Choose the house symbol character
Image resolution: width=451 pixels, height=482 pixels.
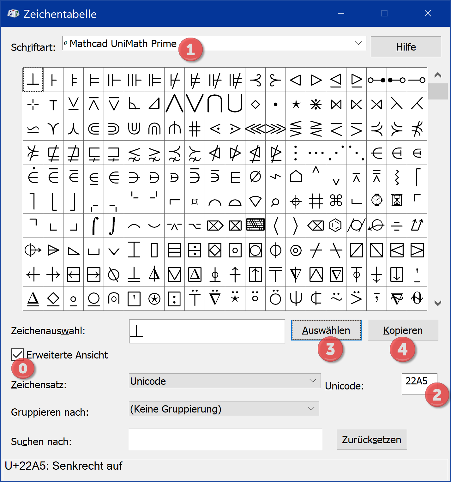point(296,177)
